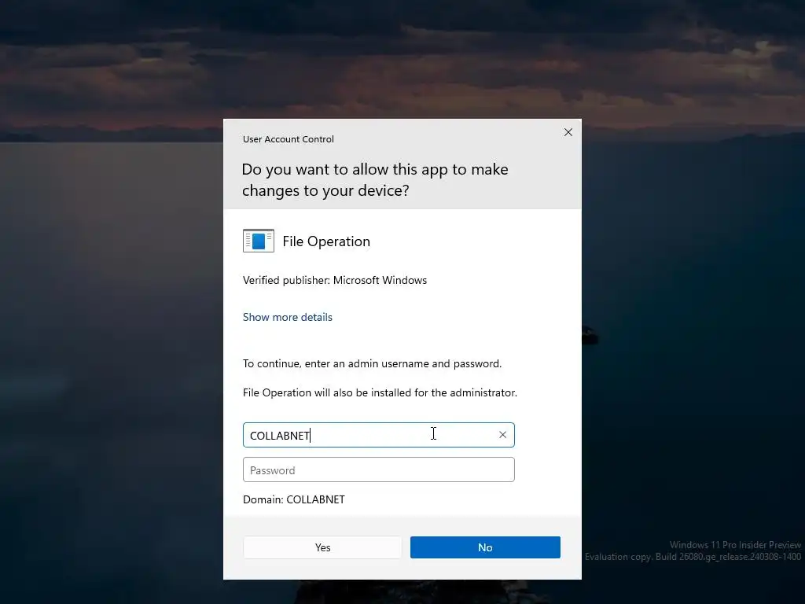Click the Domain: COLLABNET text

coord(294,499)
